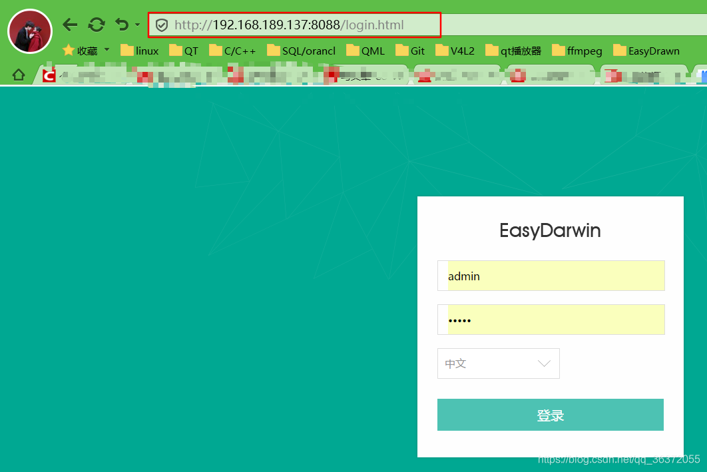Open the 中文 language dropdown

[498, 363]
